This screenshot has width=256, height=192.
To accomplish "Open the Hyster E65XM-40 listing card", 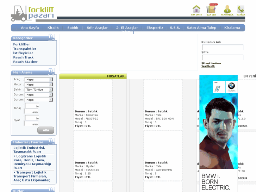I will [x=93, y=155].
